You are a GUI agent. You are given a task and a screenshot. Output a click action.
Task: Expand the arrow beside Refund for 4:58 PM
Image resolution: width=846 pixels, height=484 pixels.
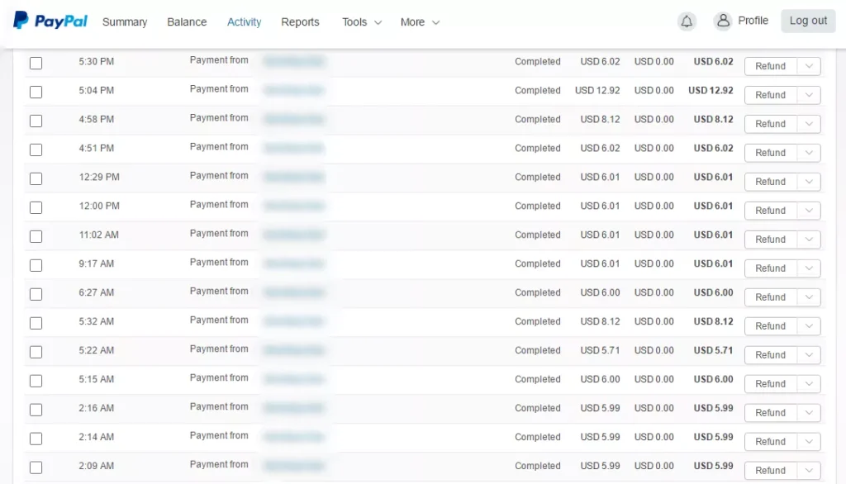coord(809,124)
